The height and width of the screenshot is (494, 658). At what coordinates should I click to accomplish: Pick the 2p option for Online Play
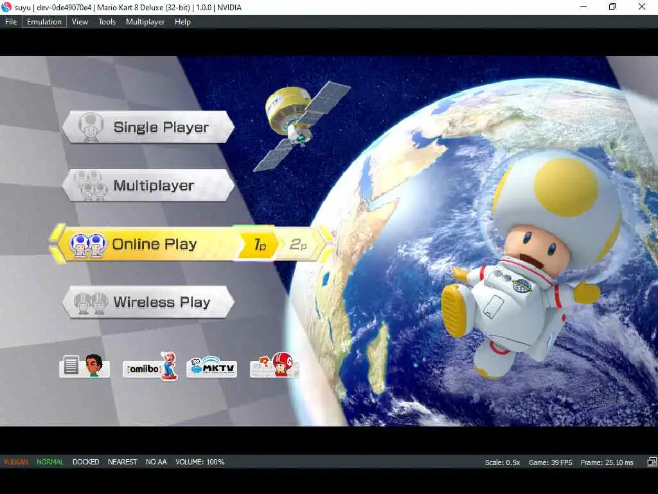298,244
